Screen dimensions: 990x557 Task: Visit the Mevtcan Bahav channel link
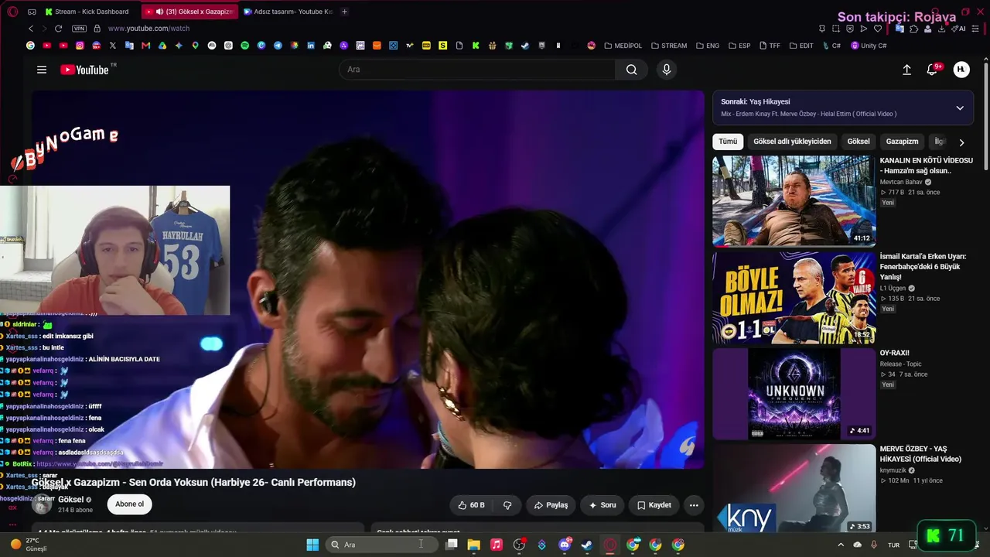pos(901,182)
